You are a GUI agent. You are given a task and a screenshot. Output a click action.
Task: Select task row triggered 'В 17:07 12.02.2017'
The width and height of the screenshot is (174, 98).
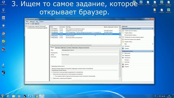tap(85, 36)
